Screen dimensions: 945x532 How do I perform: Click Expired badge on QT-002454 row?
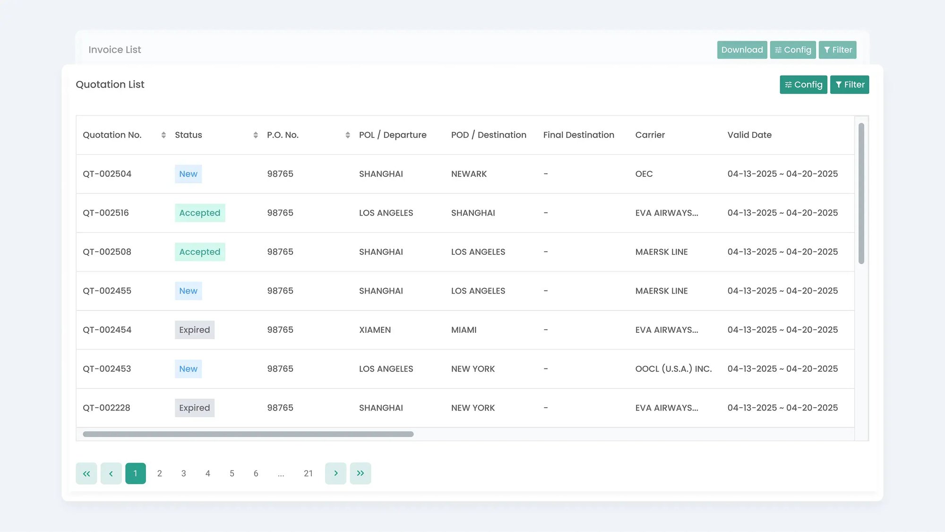(195, 330)
